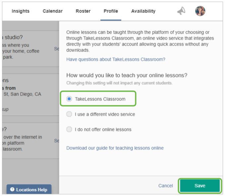Click the San Diego, CA address text
225x196 pixels.
click(x=22, y=94)
